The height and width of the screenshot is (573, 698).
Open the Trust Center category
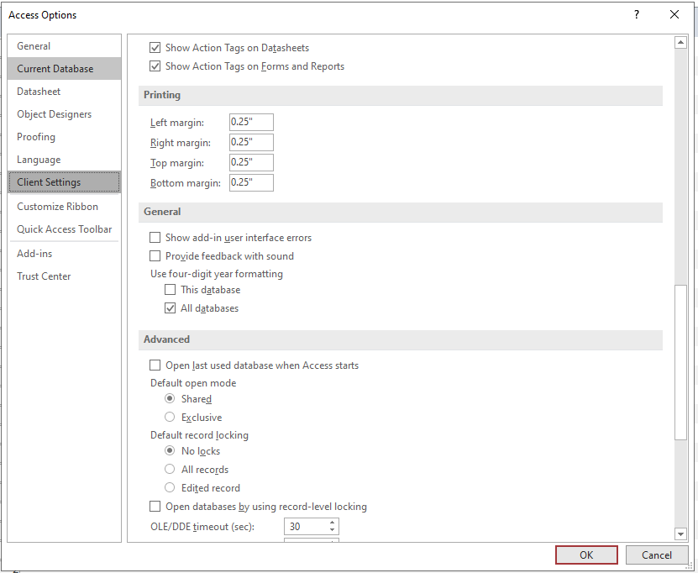[64, 276]
